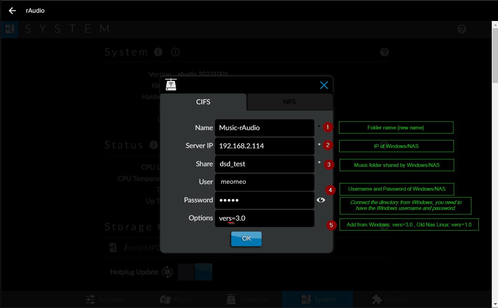Open the Networks tab in the bottom bar
498x308 pixels.
[x=246, y=299]
